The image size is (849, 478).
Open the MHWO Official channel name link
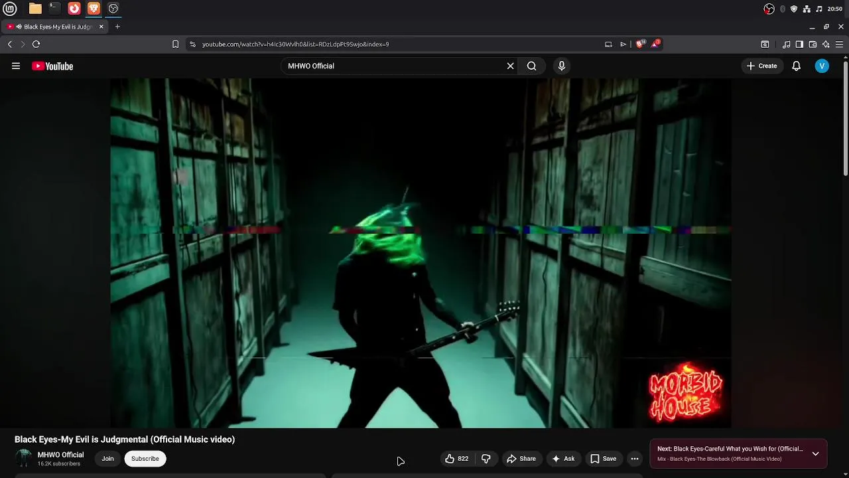click(60, 455)
